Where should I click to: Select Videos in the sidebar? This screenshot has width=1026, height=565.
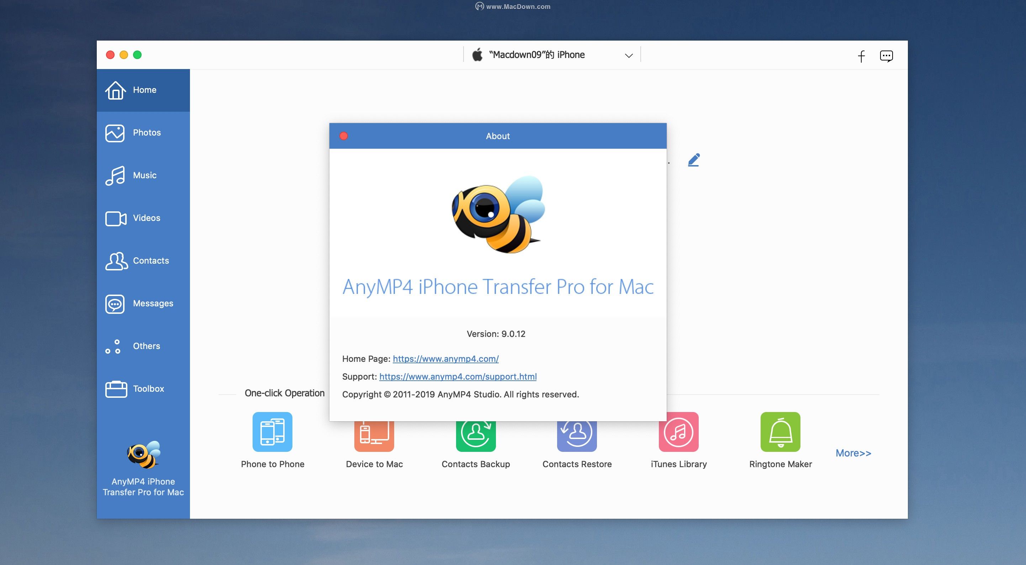point(143,218)
